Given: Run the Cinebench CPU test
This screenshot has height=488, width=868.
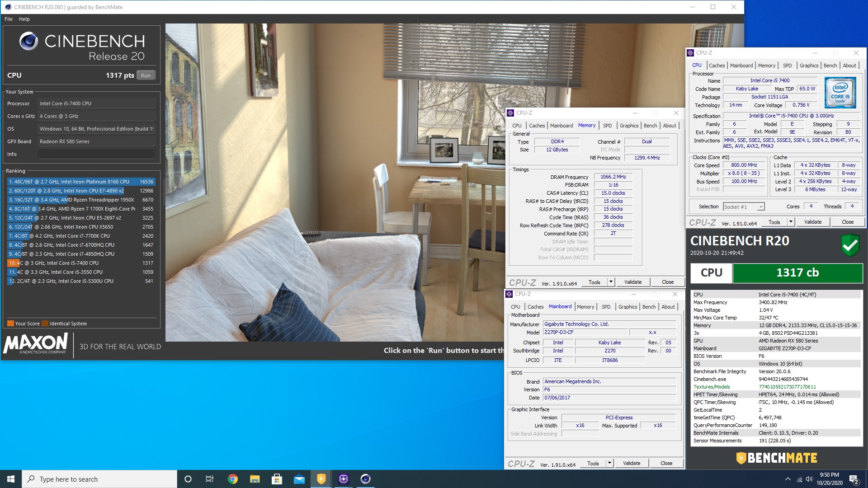Looking at the screenshot, I should coord(146,75).
